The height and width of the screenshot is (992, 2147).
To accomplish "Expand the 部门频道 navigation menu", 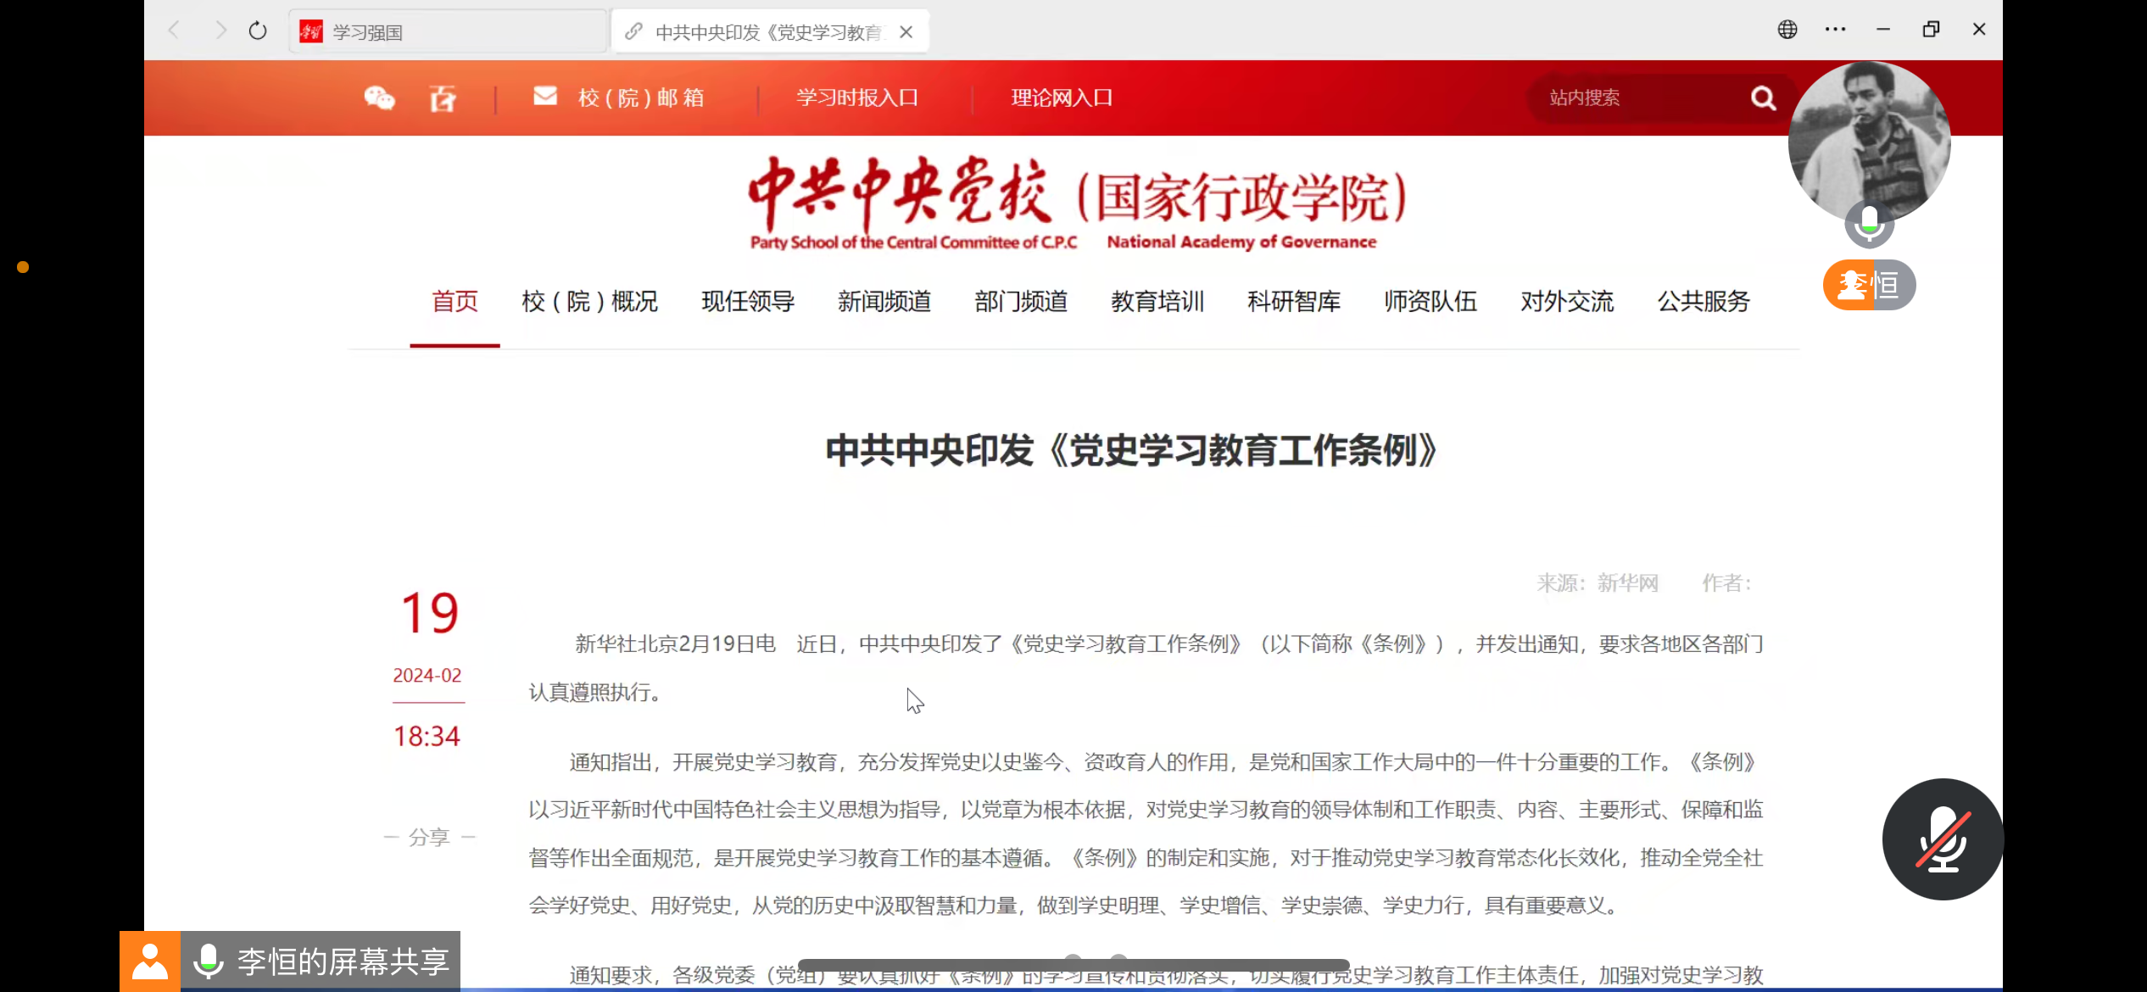I will tap(1020, 302).
